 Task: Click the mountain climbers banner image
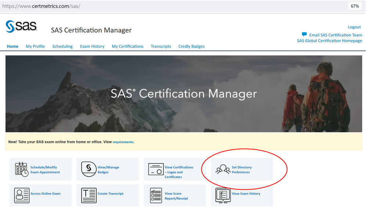[184, 94]
